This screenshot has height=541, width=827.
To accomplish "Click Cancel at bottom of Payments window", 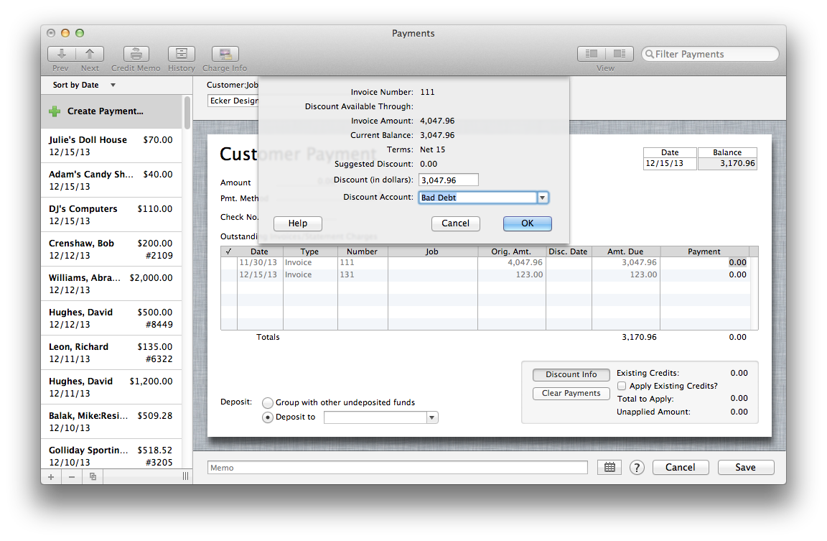I will point(681,467).
